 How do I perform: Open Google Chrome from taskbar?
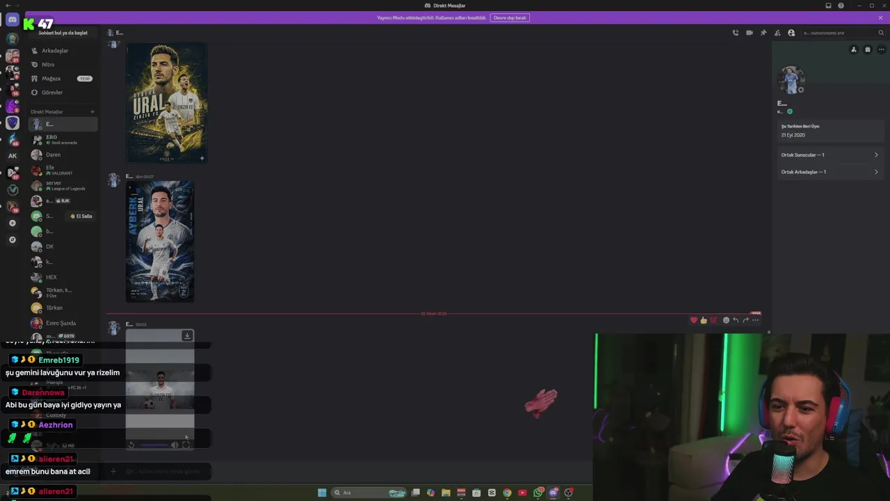coord(507,493)
